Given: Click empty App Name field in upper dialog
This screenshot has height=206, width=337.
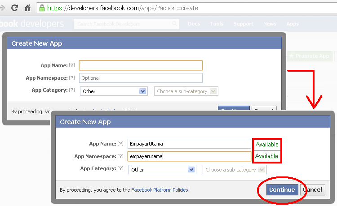Looking at the screenshot, I should [x=141, y=65].
